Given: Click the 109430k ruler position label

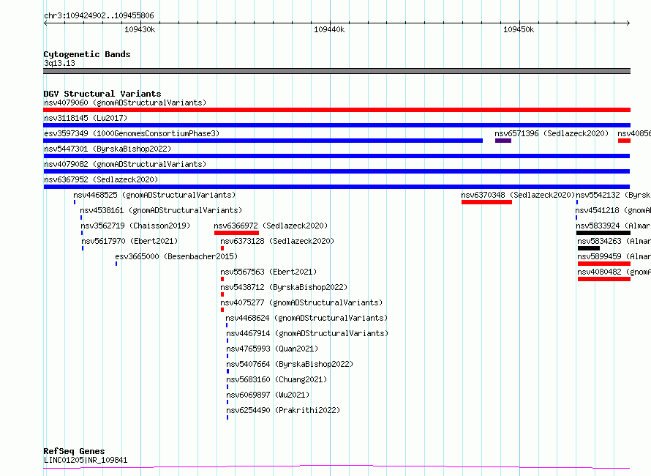Looking at the screenshot, I should (x=140, y=29).
